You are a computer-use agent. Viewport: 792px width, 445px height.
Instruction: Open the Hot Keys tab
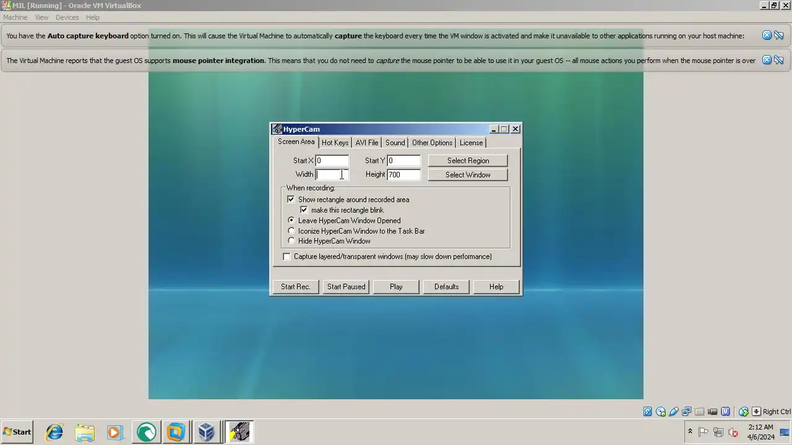335,143
